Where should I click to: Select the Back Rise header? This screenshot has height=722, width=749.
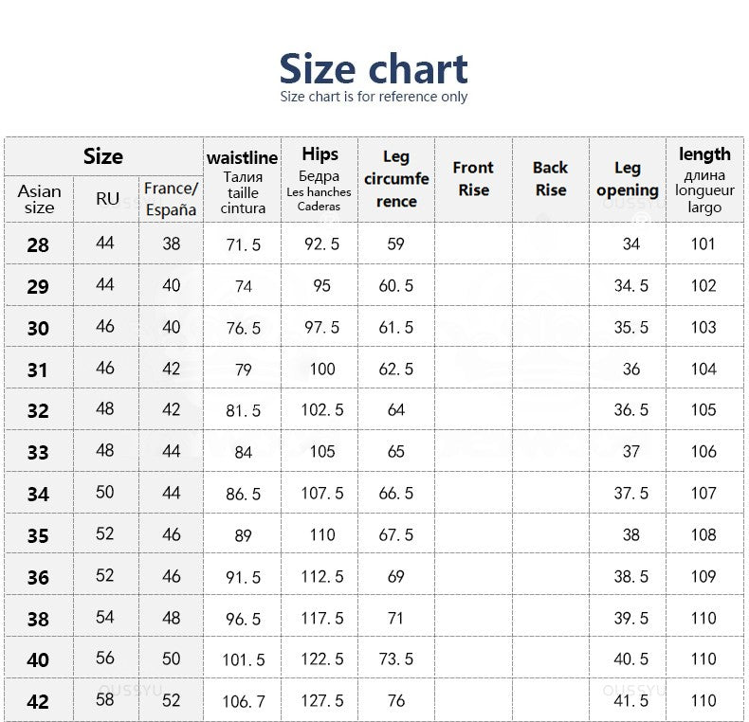coord(550,179)
